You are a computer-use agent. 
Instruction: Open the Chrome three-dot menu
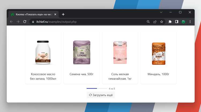190,22
